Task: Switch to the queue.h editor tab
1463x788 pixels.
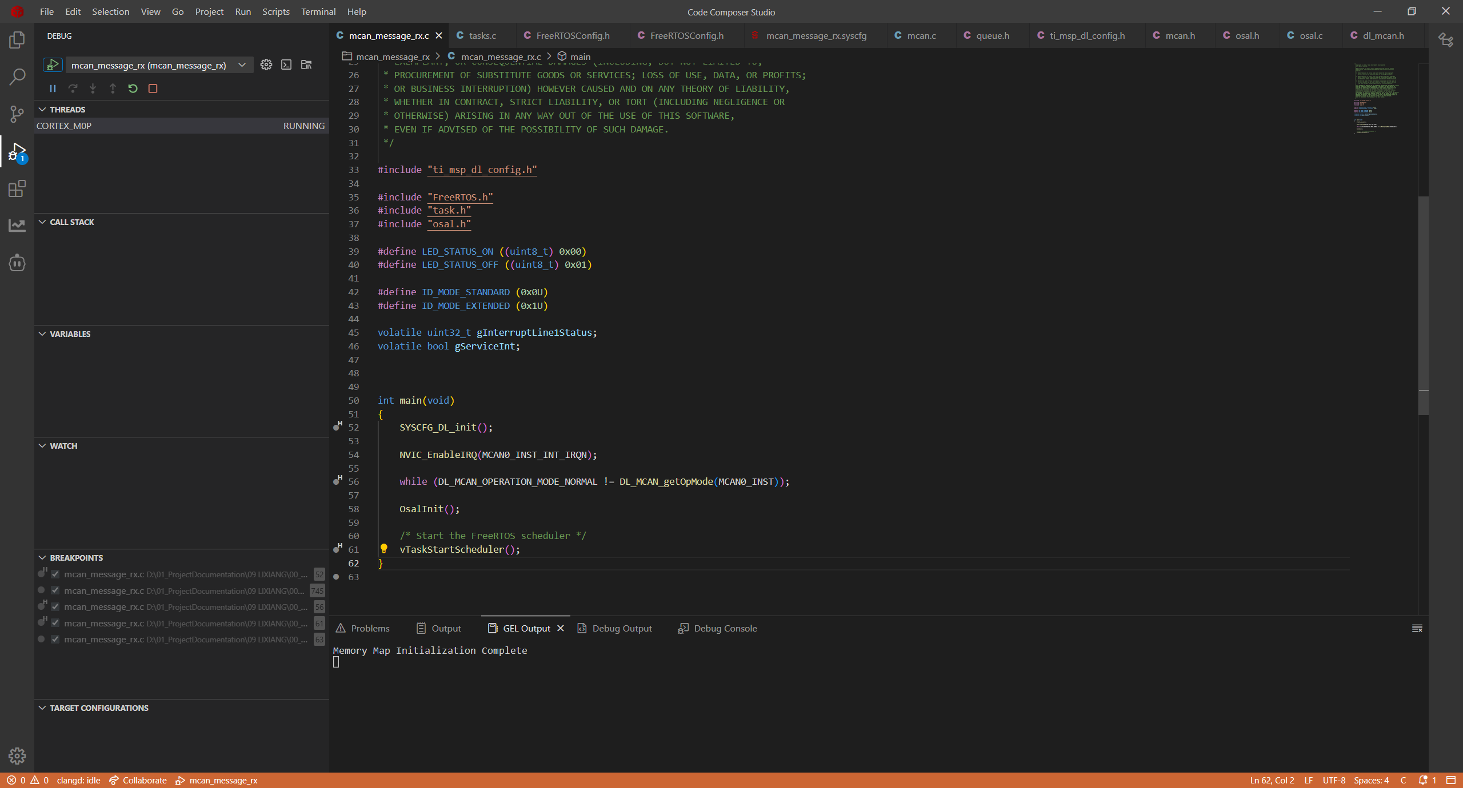Action: pyautogui.click(x=993, y=35)
